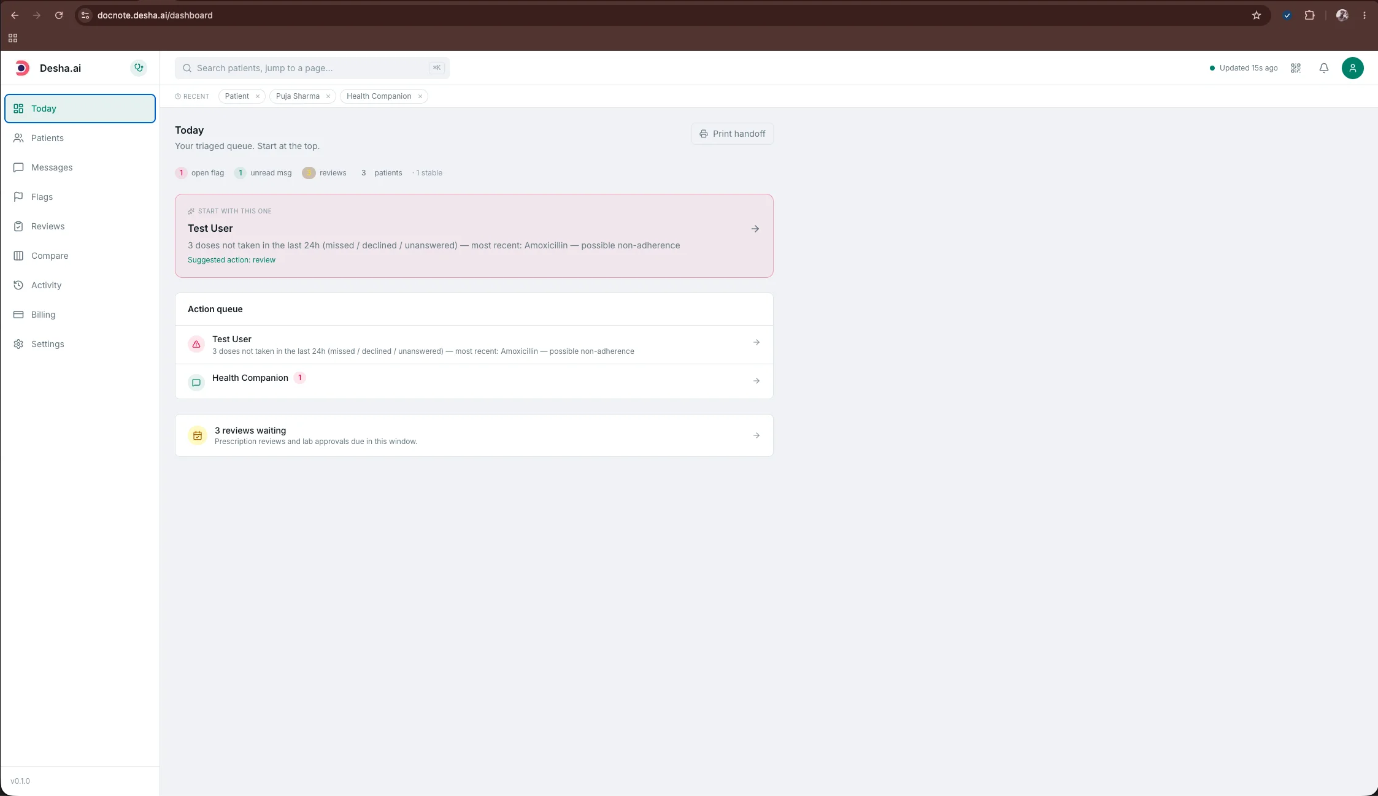Click the Print handoff button

pos(733,134)
